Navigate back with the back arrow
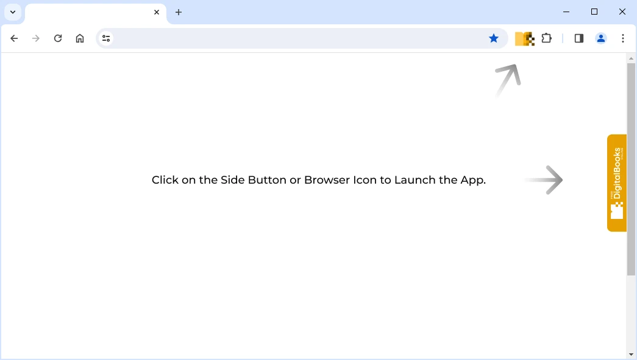This screenshot has height=360, width=637. click(x=14, y=38)
